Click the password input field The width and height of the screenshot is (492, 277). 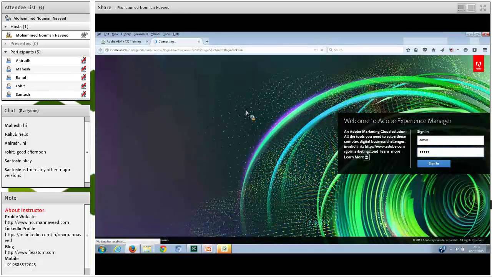[450, 152]
